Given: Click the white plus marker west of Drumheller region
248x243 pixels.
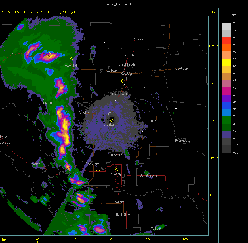Looking at the screenshot, I should [x=176, y=108].
